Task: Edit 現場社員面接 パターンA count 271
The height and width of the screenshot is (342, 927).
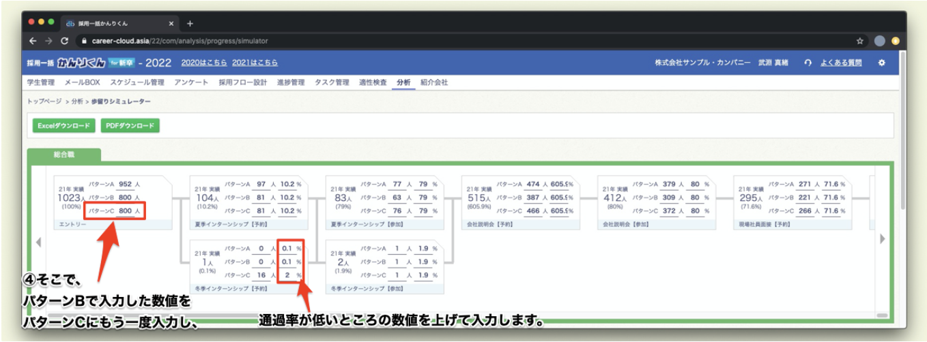Action: click(x=805, y=184)
